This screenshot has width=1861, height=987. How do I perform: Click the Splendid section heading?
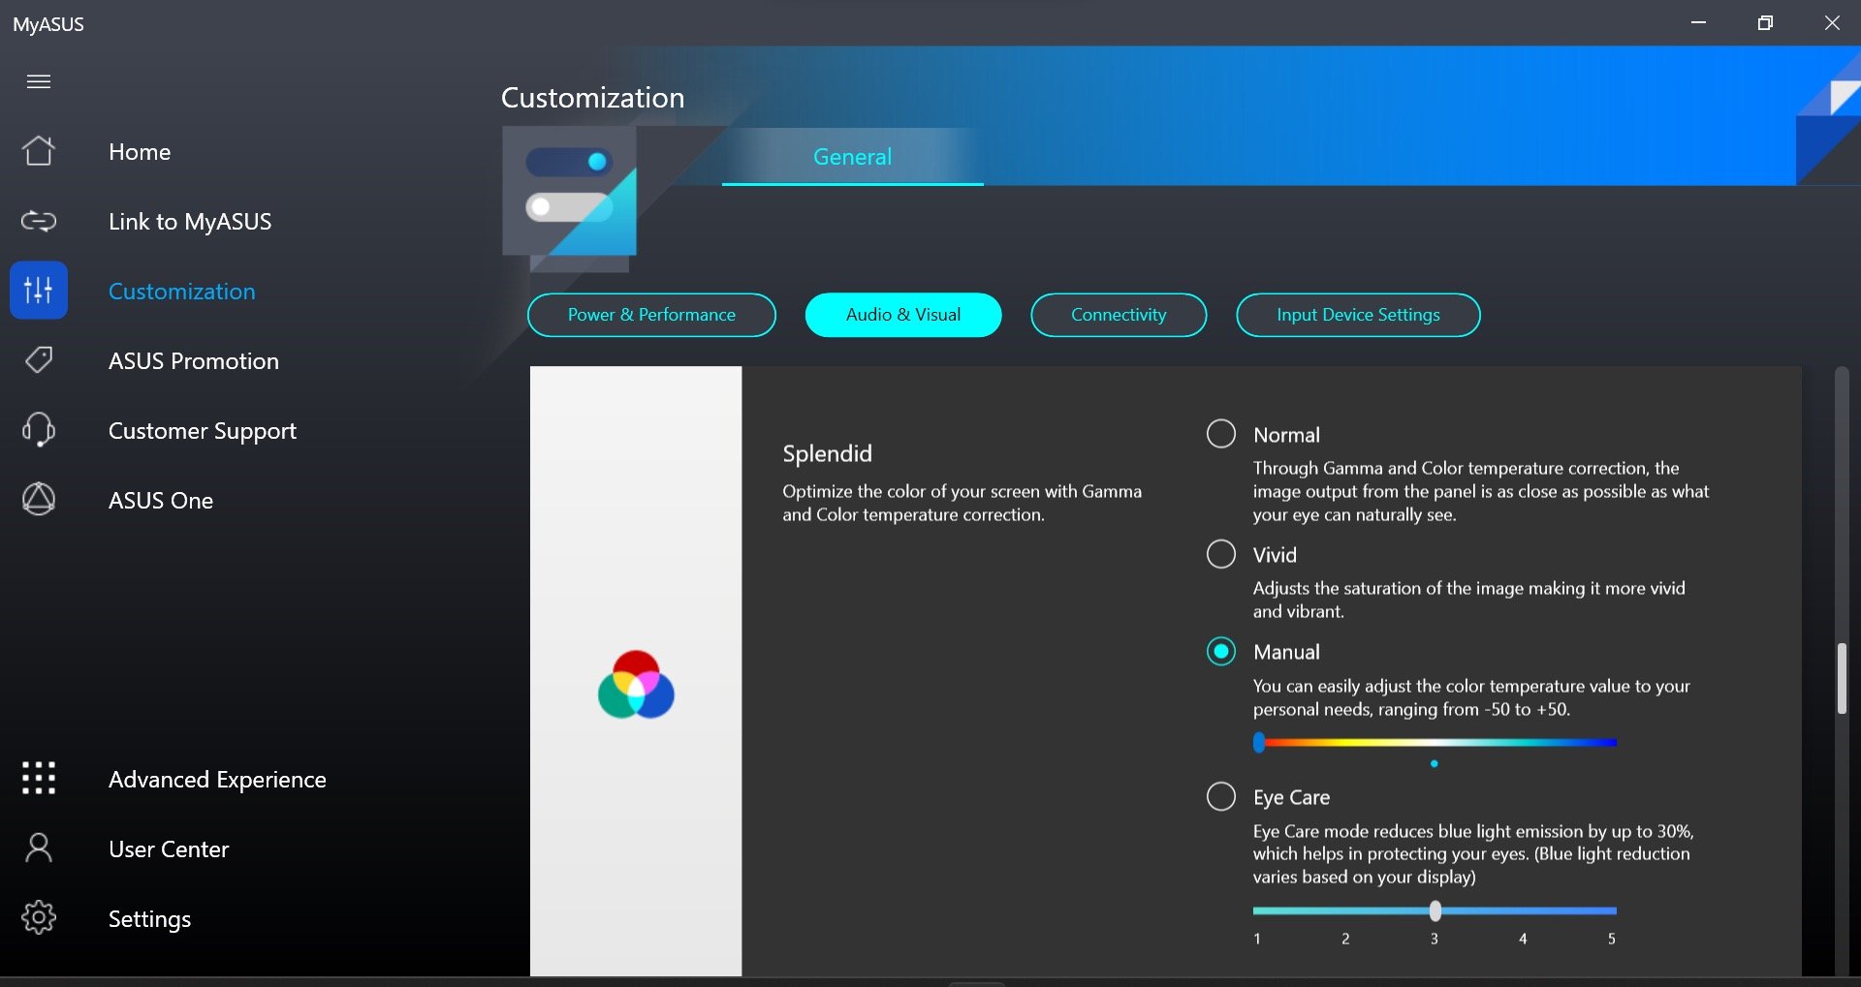827,453
